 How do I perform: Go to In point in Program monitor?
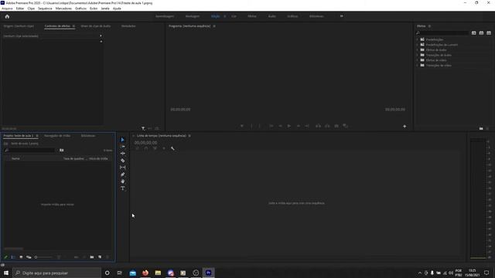point(271,126)
